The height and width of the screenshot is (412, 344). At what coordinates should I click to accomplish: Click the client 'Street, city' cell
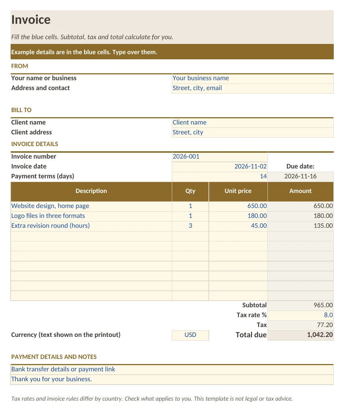coord(252,133)
